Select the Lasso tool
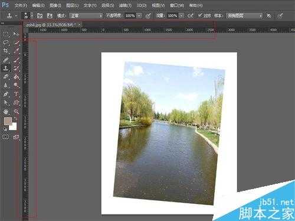 click(x=6, y=43)
